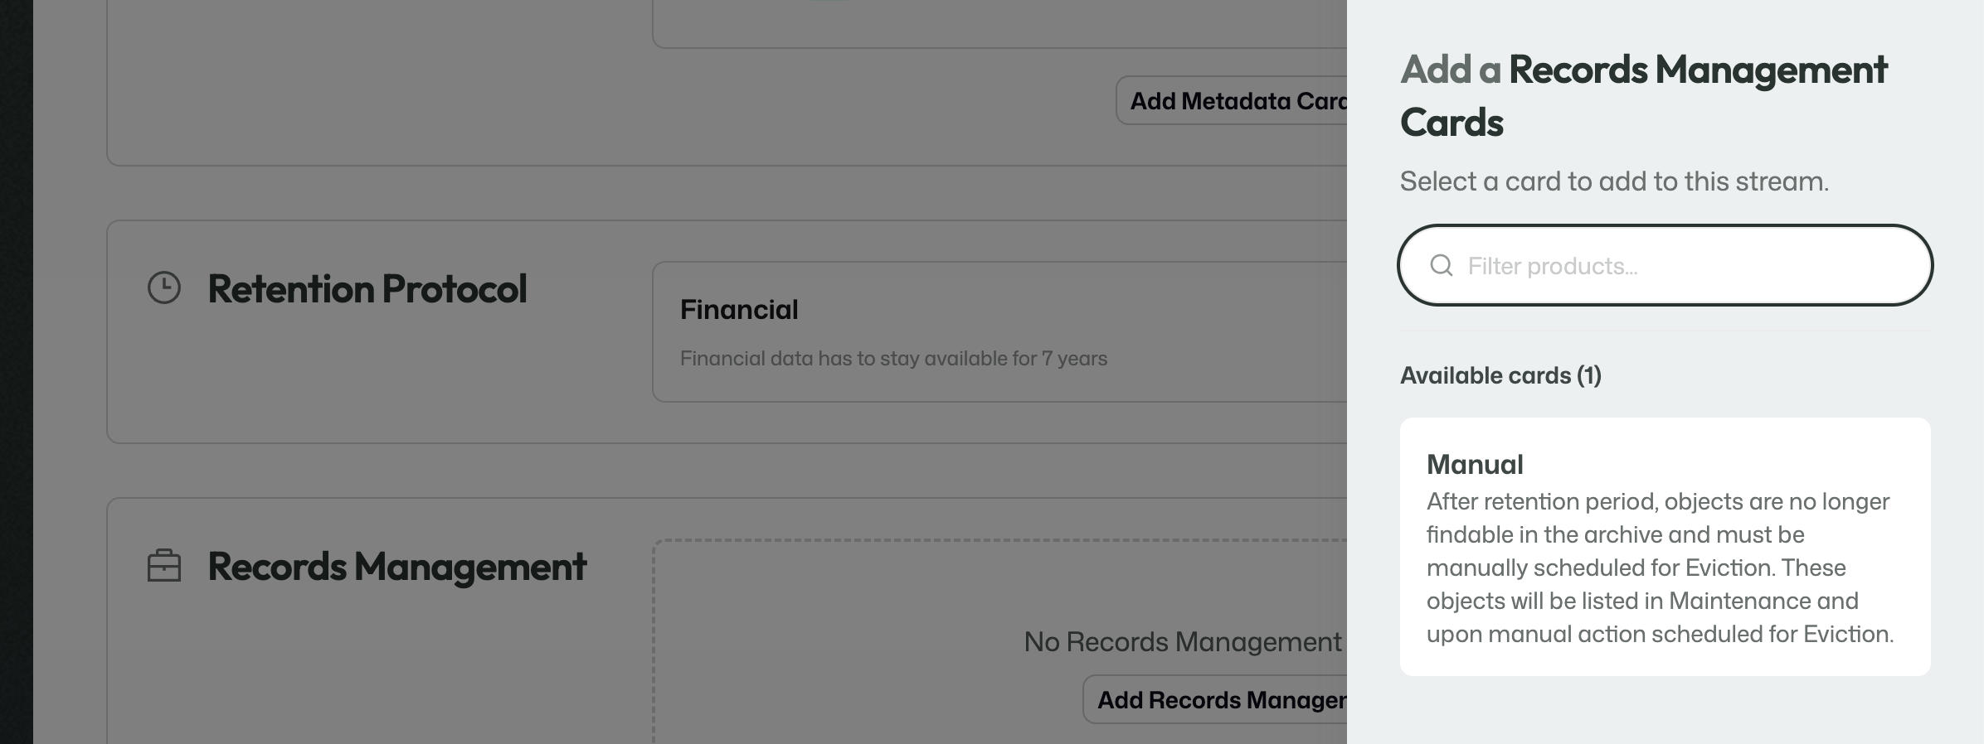Click the Manual card description paragraph
Viewport: 1984px width, 744px height.
[1660, 568]
